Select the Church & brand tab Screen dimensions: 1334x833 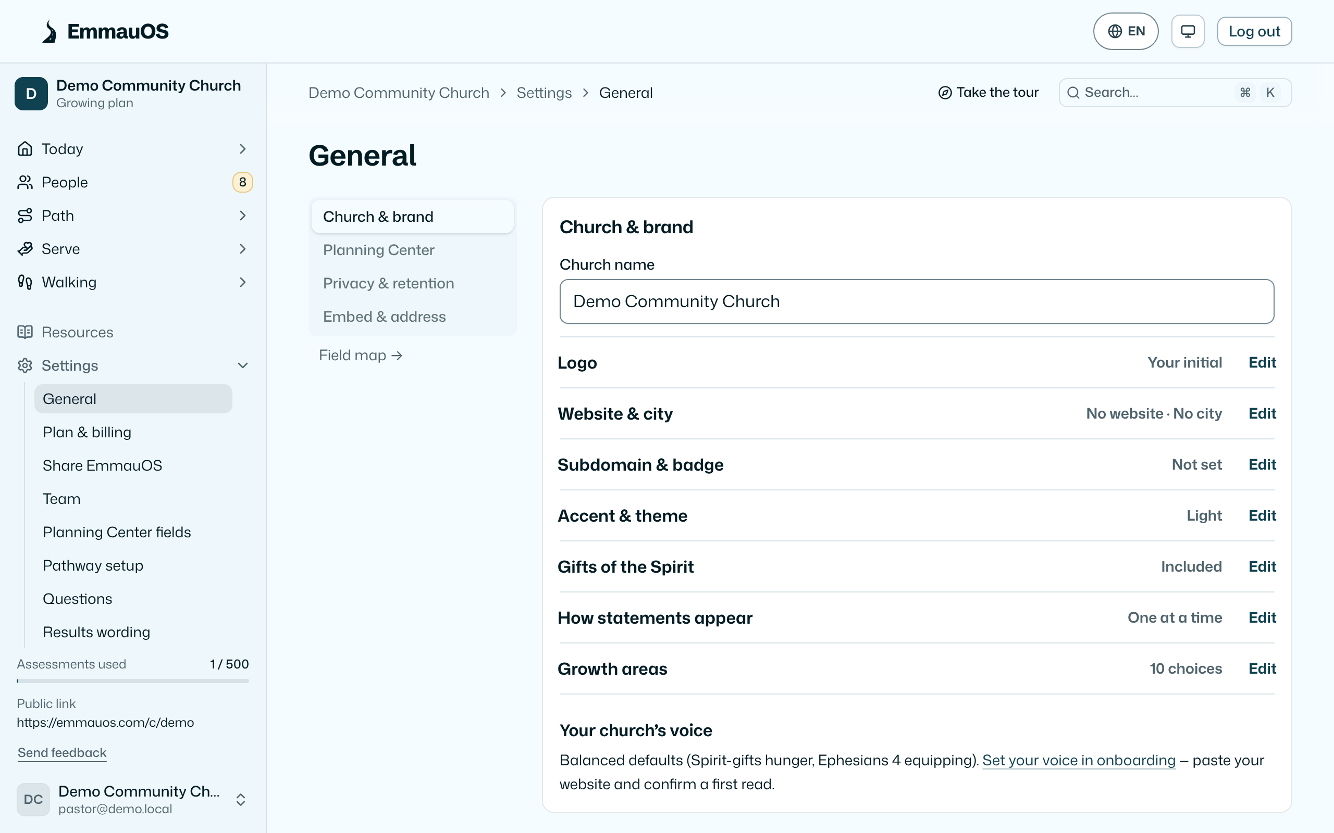412,217
